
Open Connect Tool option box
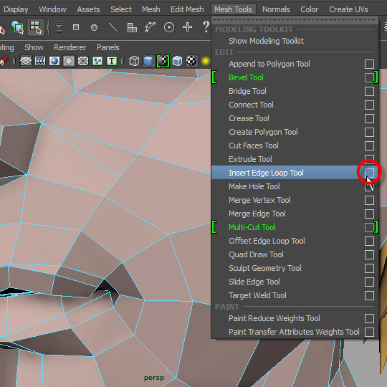pos(369,105)
